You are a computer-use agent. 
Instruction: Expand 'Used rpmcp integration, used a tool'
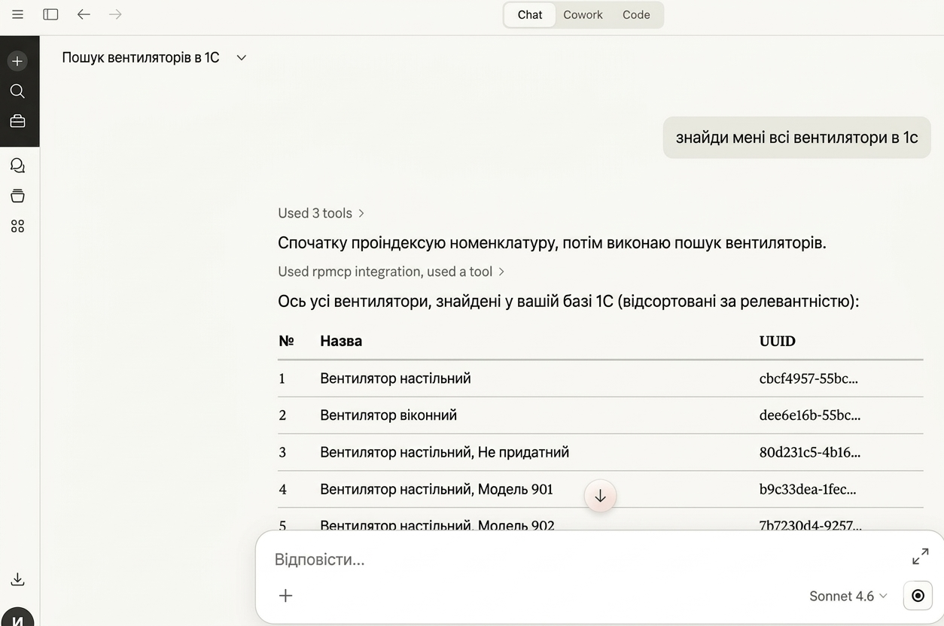391,272
